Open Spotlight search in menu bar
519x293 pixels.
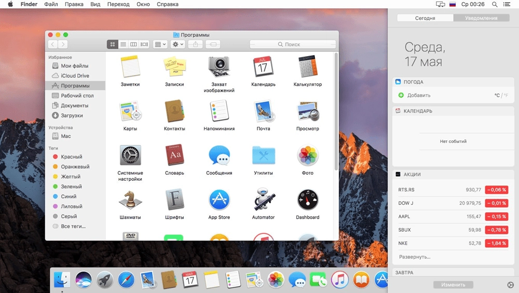click(495, 4)
